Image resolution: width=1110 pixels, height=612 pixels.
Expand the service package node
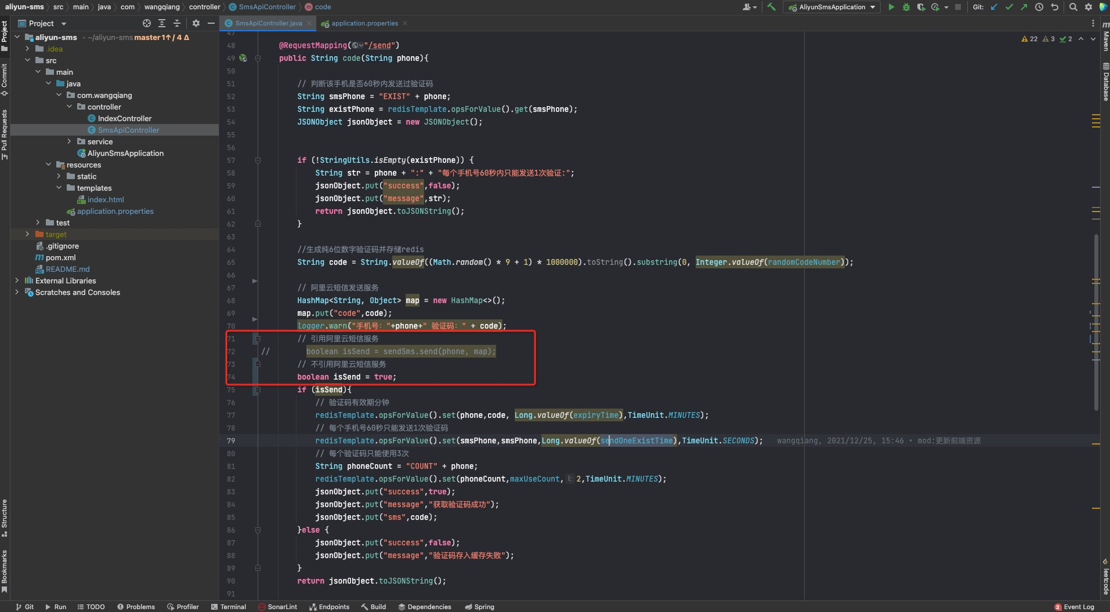[x=69, y=141]
